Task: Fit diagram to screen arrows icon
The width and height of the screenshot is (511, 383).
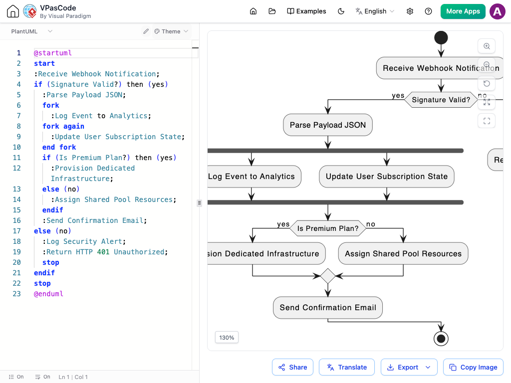Action: coord(487,102)
